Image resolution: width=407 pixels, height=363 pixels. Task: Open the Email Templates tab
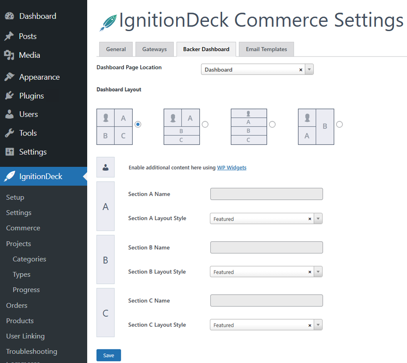tap(266, 49)
